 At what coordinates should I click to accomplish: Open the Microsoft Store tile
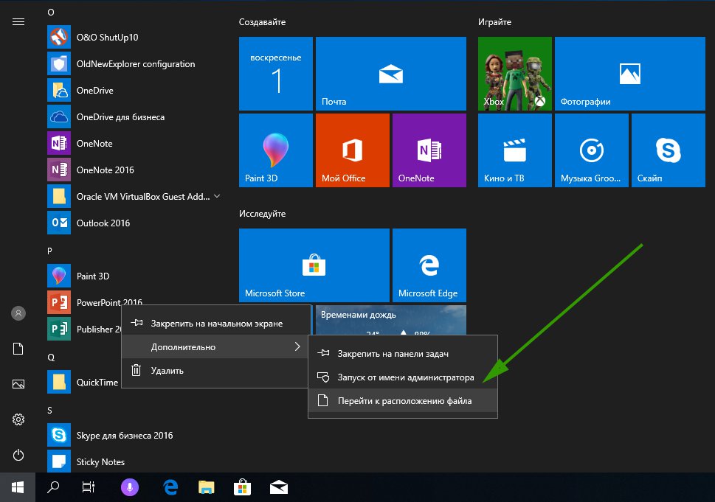click(314, 265)
